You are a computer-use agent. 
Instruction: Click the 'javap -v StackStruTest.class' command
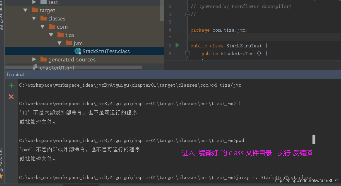[275, 177]
